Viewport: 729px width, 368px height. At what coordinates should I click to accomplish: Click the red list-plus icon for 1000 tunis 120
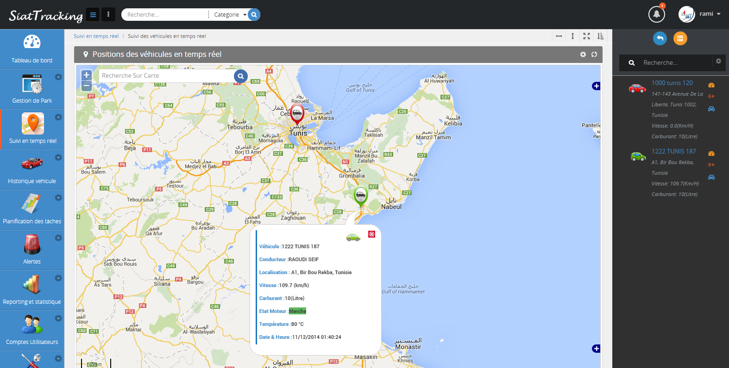point(711,96)
